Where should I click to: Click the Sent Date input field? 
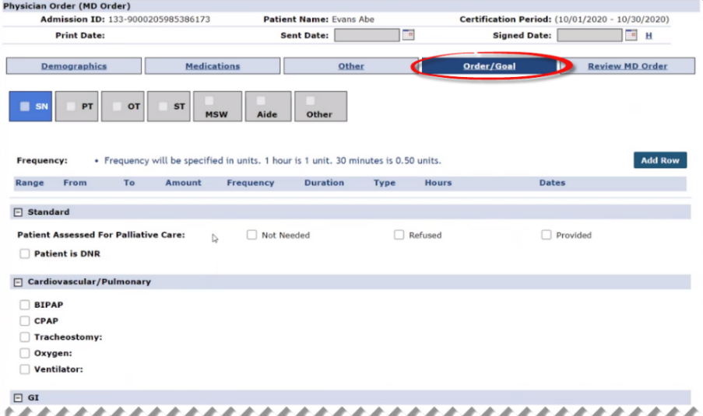click(x=366, y=35)
